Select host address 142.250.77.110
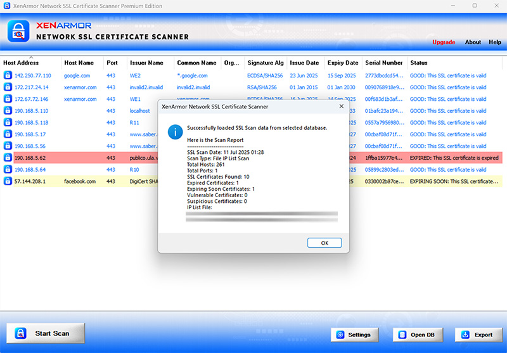The height and width of the screenshot is (353, 507). click(33, 75)
